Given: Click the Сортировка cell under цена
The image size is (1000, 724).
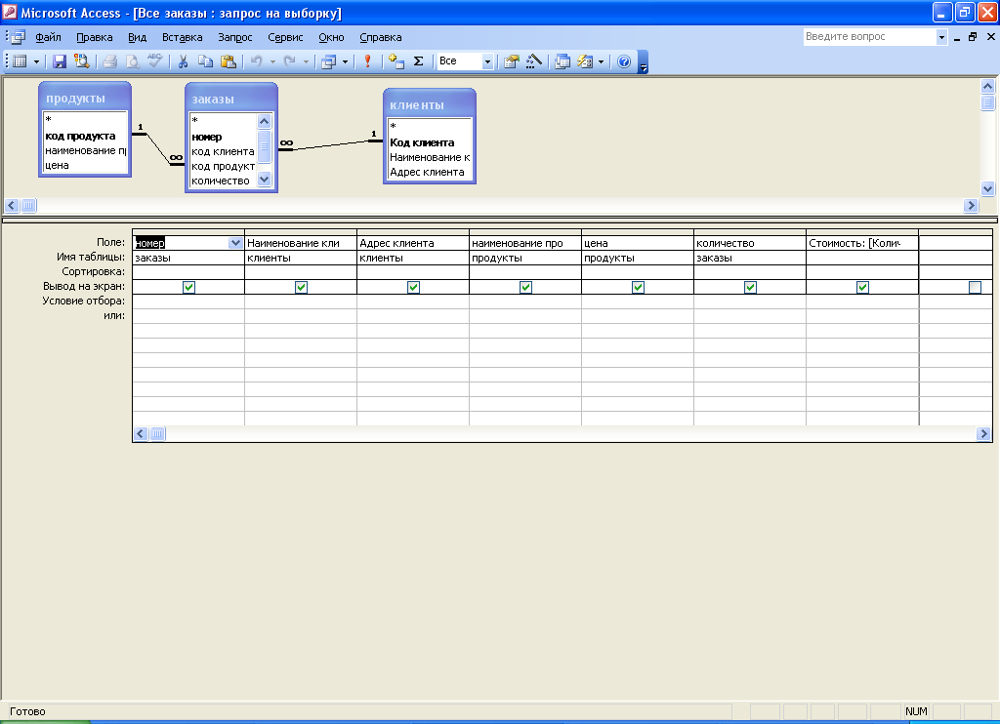Looking at the screenshot, I should coord(638,272).
